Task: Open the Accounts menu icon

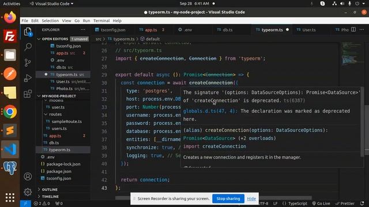Action: click(x=28, y=177)
